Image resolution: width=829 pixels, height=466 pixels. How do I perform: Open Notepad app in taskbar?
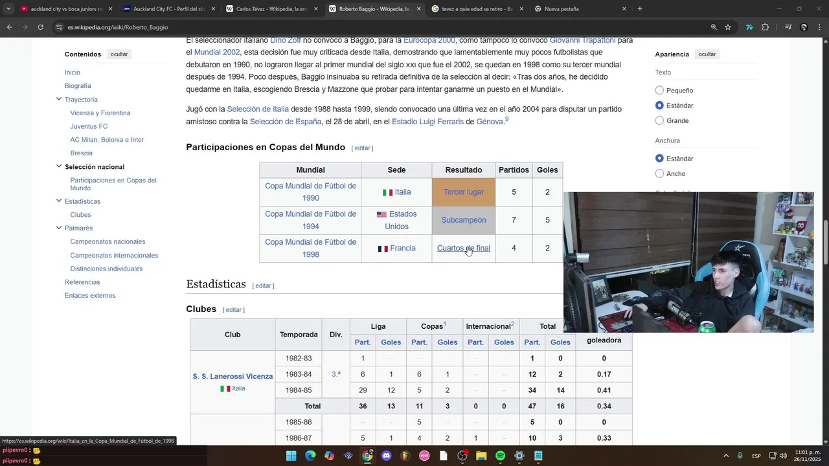coord(538,456)
